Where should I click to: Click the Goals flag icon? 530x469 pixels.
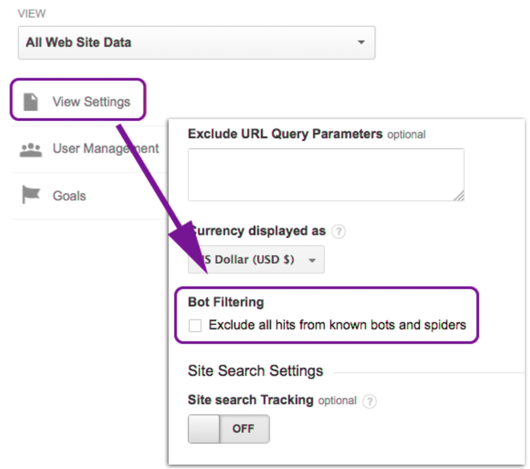31,196
